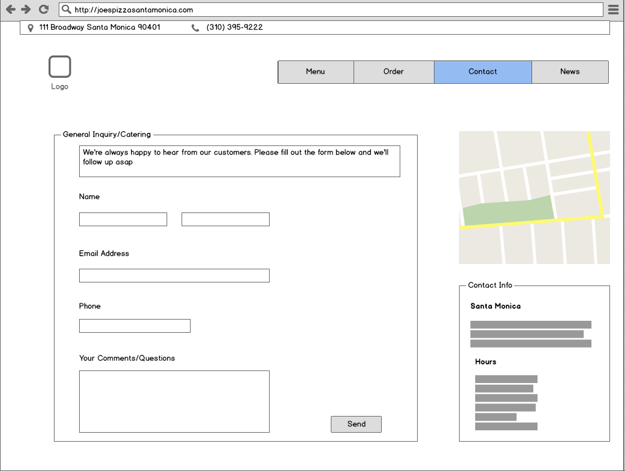Switch to the Order tab
This screenshot has width=625, height=471.
click(394, 72)
